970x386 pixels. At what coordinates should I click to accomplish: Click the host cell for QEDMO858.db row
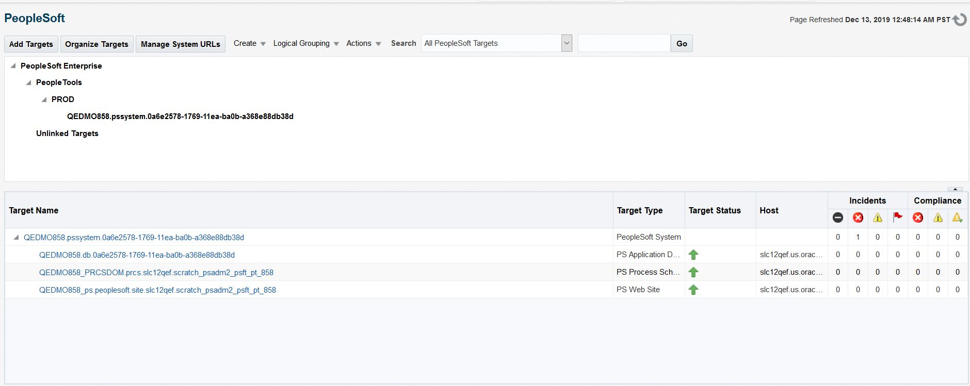[x=791, y=255]
